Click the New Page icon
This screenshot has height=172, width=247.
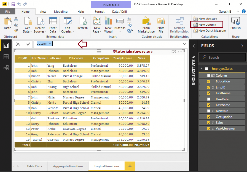pos(97,21)
